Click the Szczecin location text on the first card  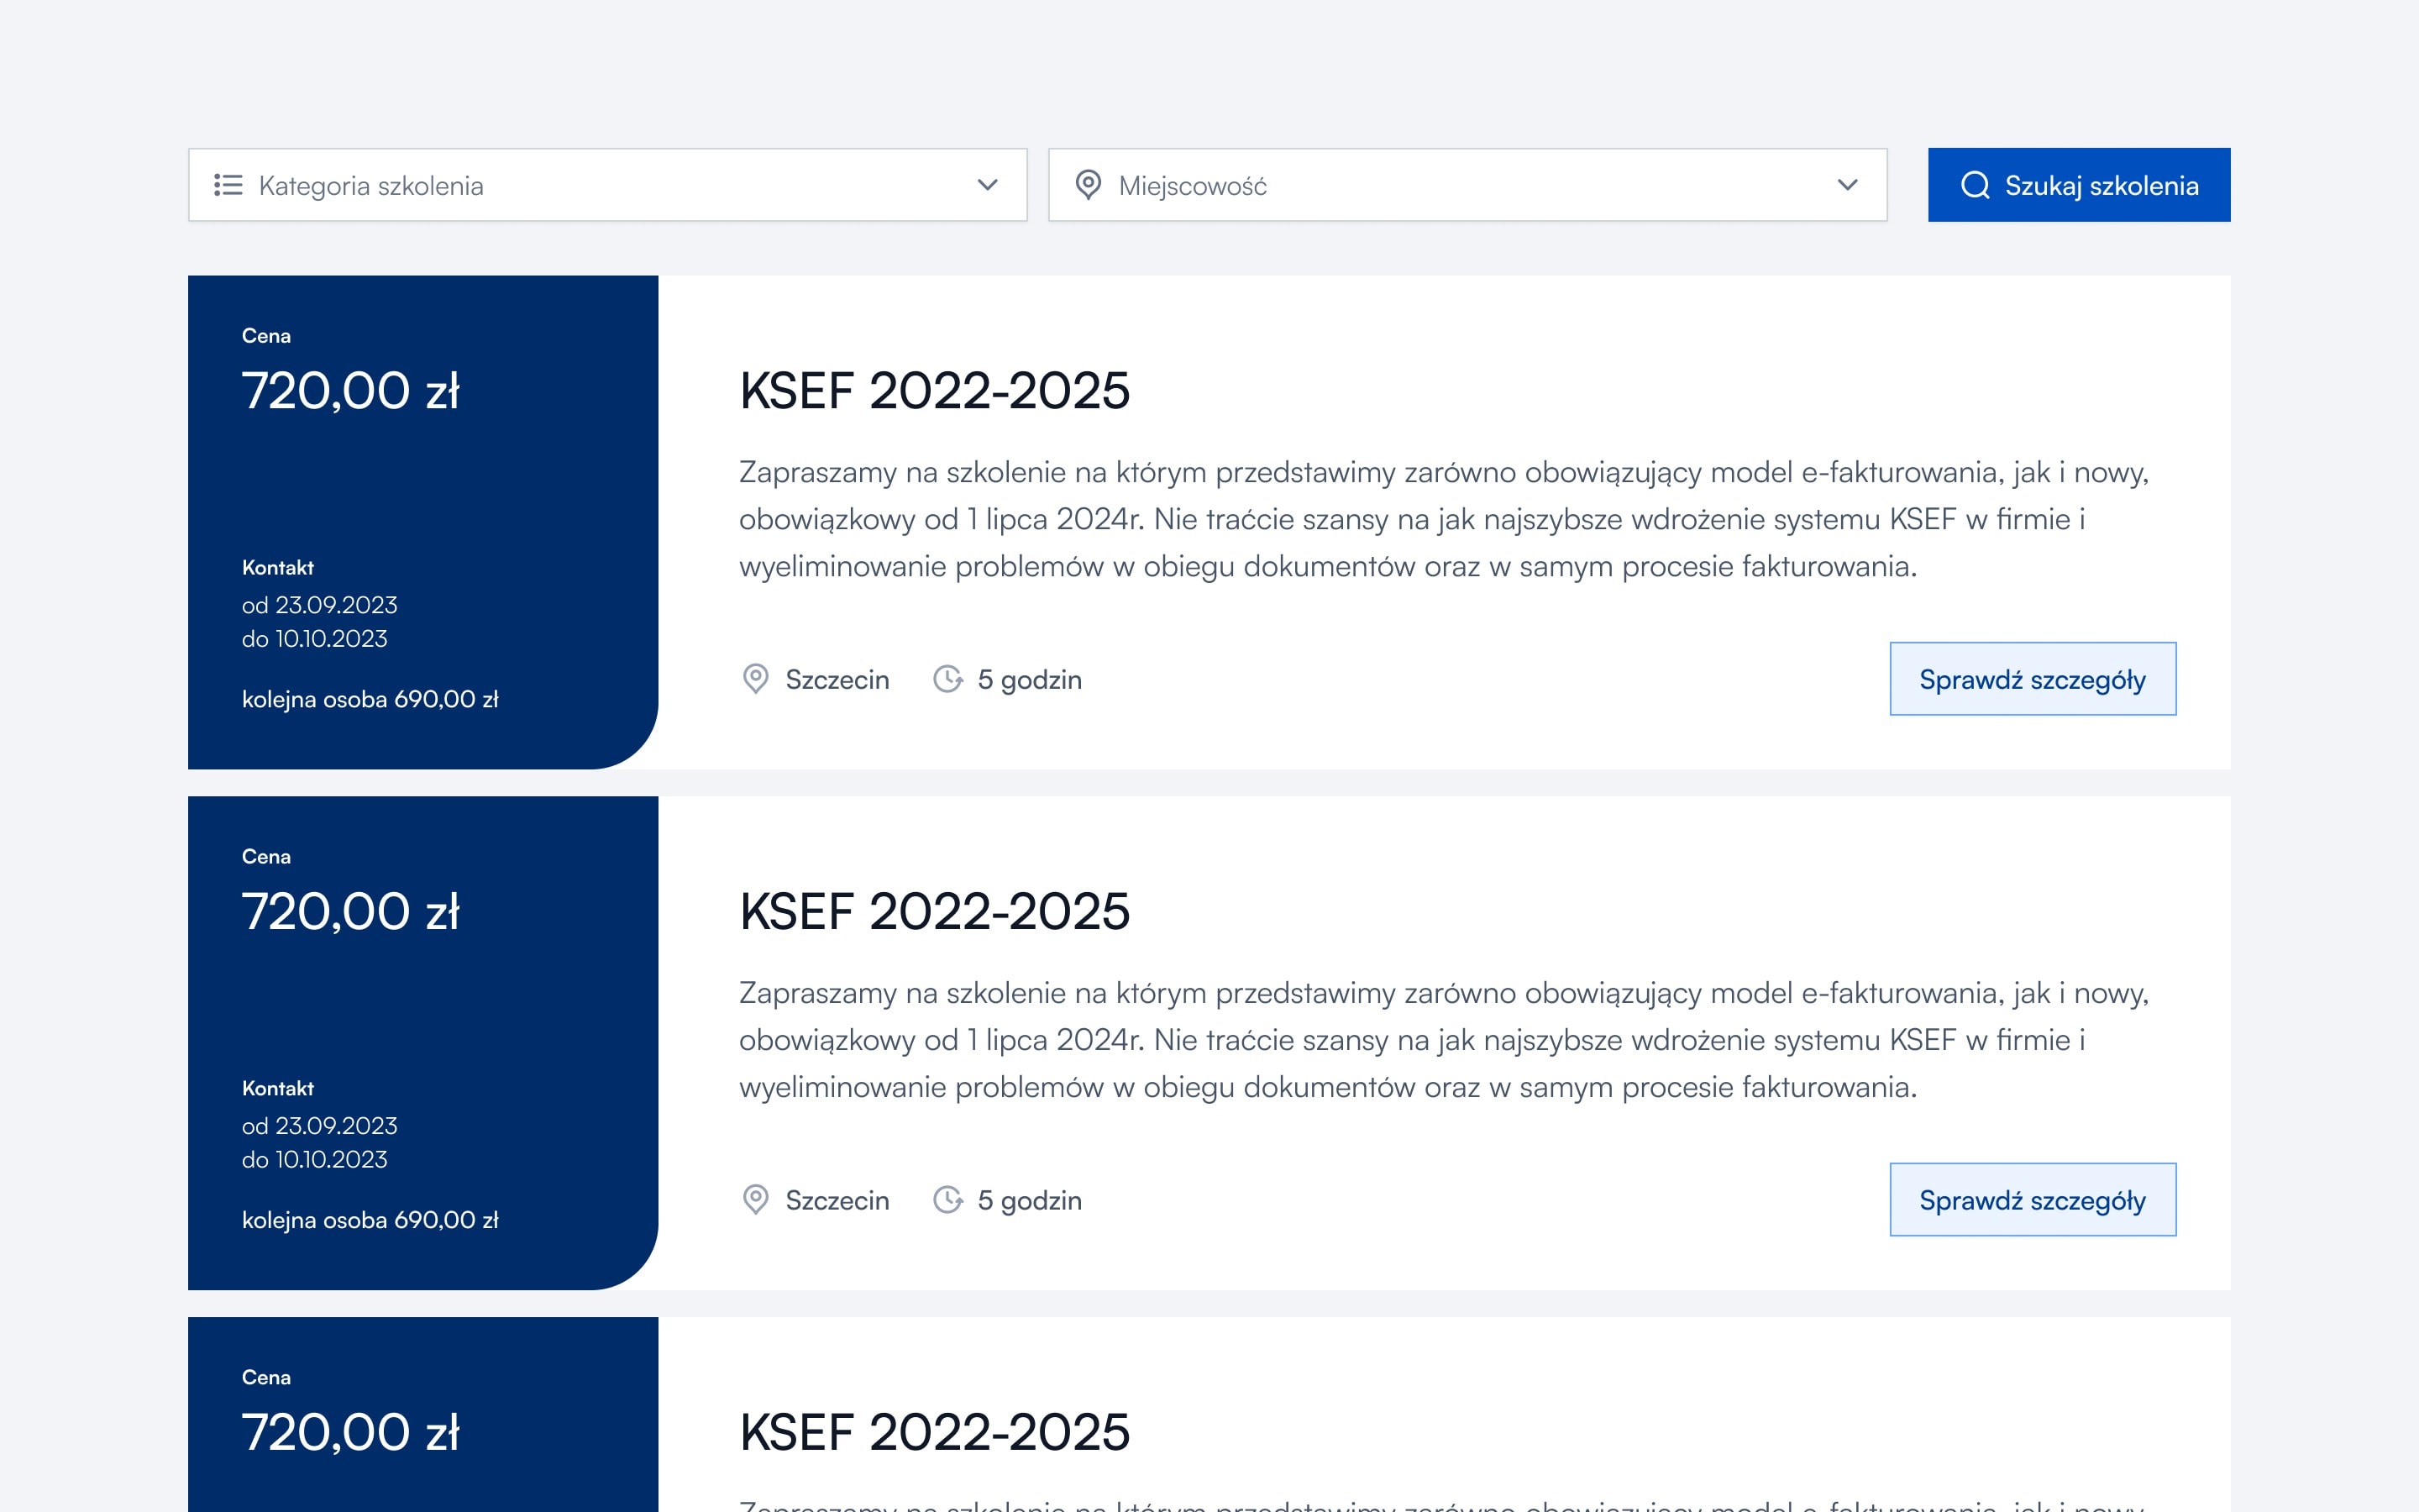pos(837,680)
